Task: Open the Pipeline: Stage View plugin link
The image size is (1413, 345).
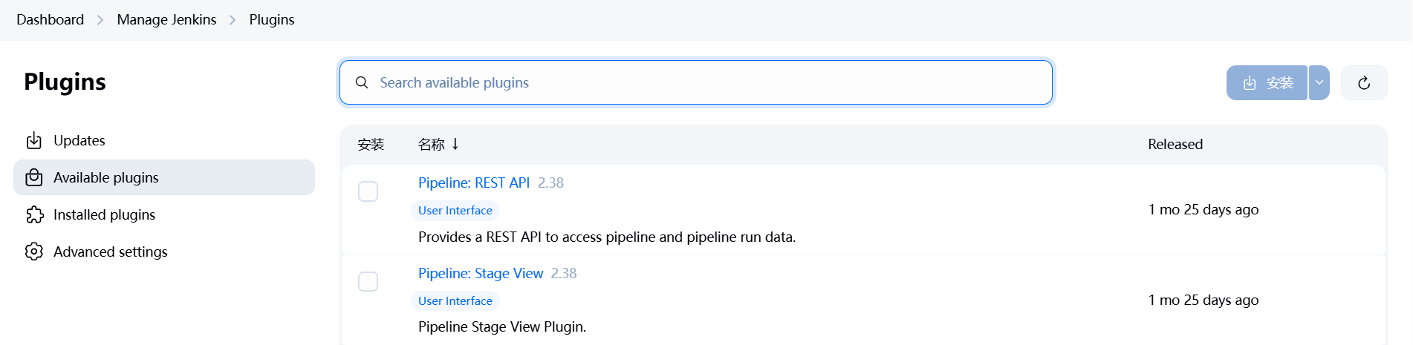Action: (481, 273)
